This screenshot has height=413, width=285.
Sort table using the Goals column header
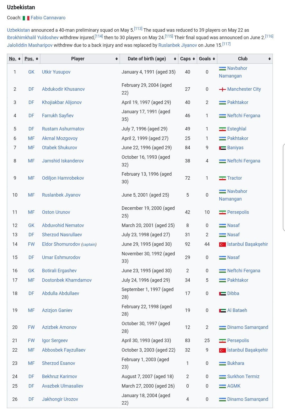[207, 59]
